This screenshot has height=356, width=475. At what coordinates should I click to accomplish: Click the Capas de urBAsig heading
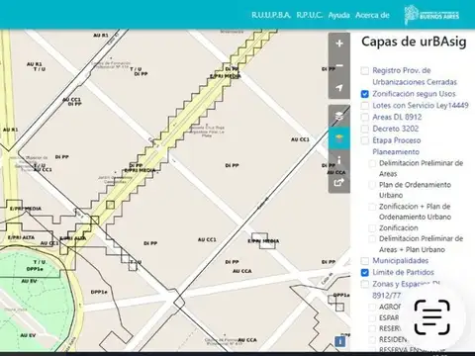[414, 42]
